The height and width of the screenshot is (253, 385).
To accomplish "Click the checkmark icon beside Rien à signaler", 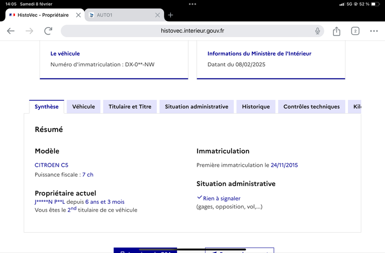I will [x=199, y=197].
